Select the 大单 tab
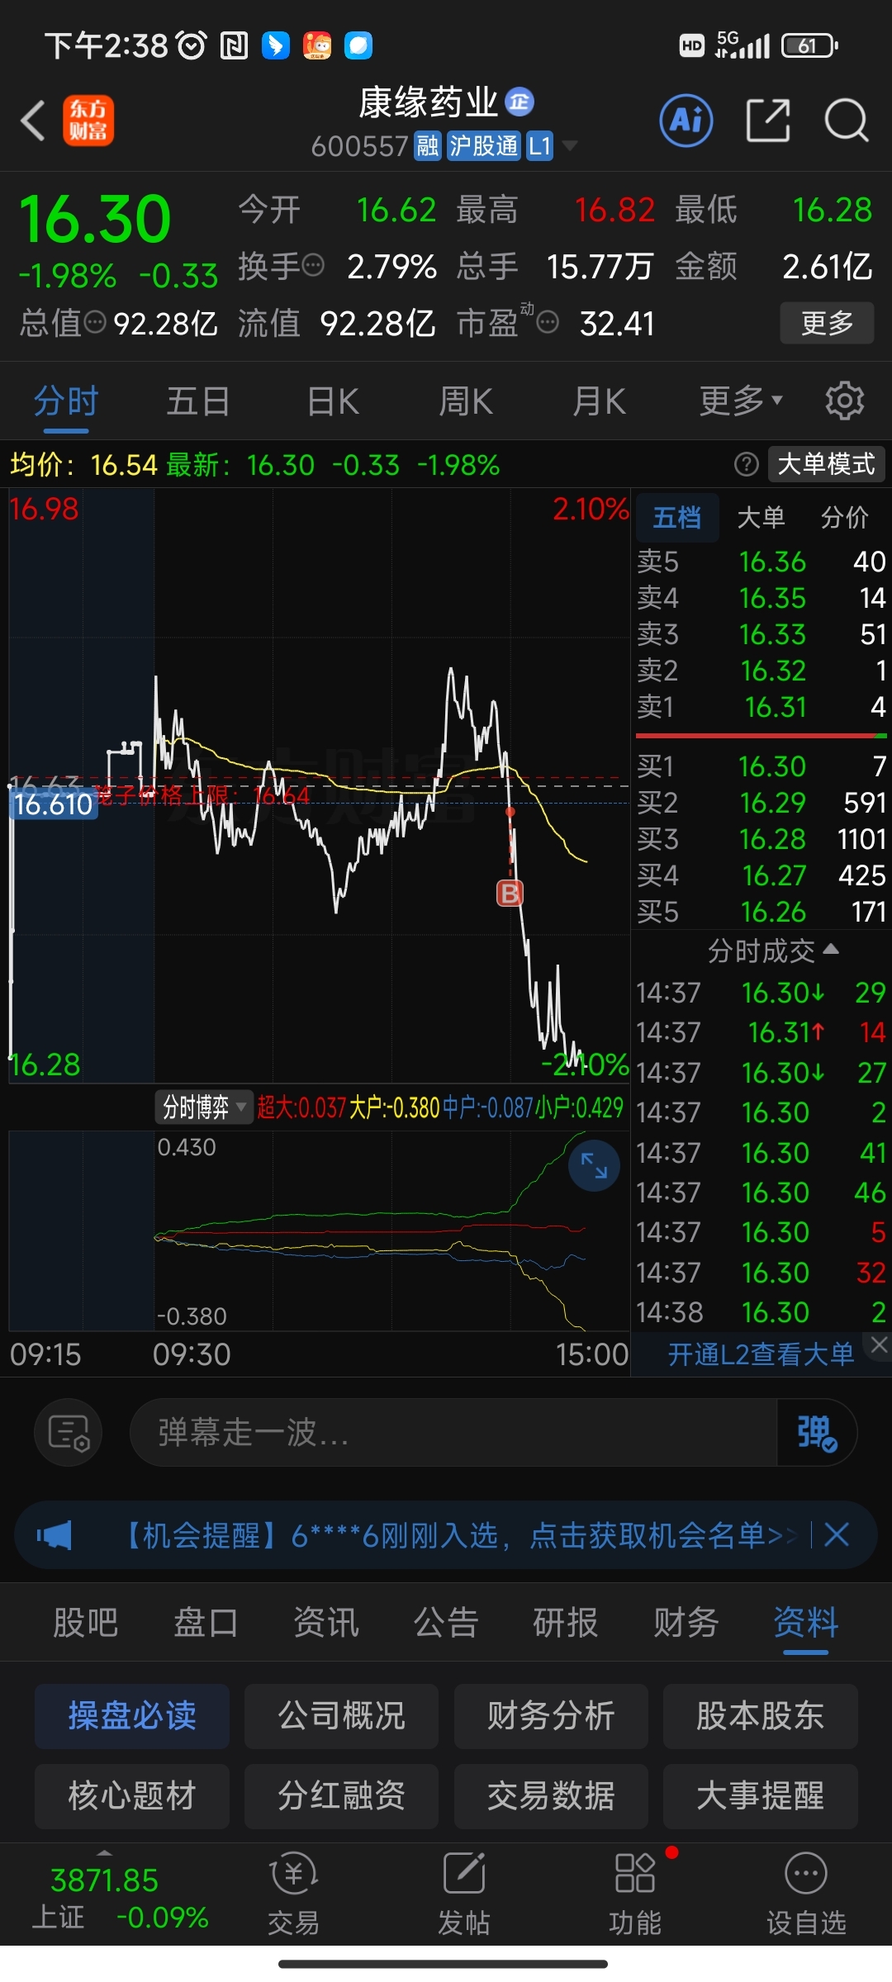Image resolution: width=892 pixels, height=1982 pixels. (x=761, y=517)
